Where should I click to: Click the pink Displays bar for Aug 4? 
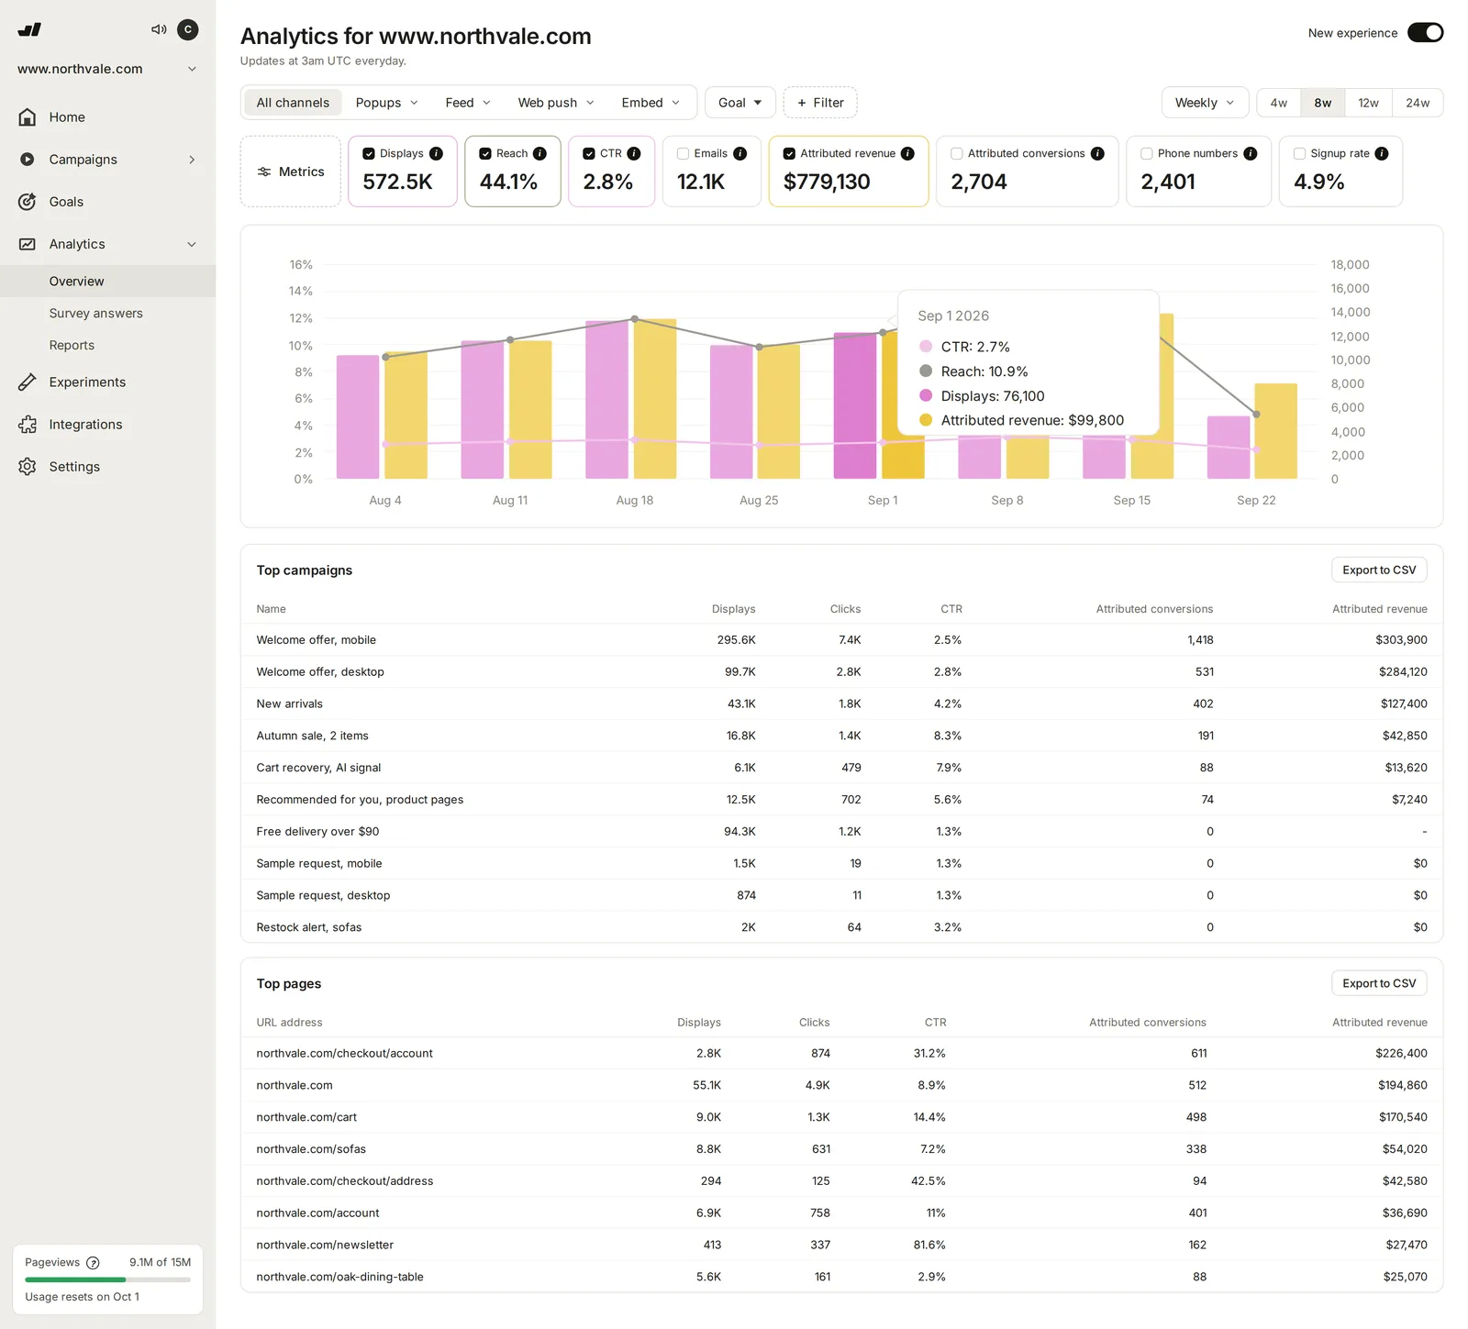coord(358,417)
